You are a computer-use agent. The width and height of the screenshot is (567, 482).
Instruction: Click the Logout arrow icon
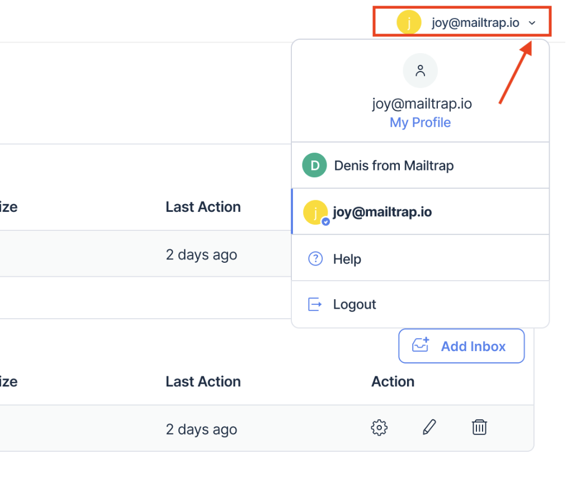pos(315,304)
